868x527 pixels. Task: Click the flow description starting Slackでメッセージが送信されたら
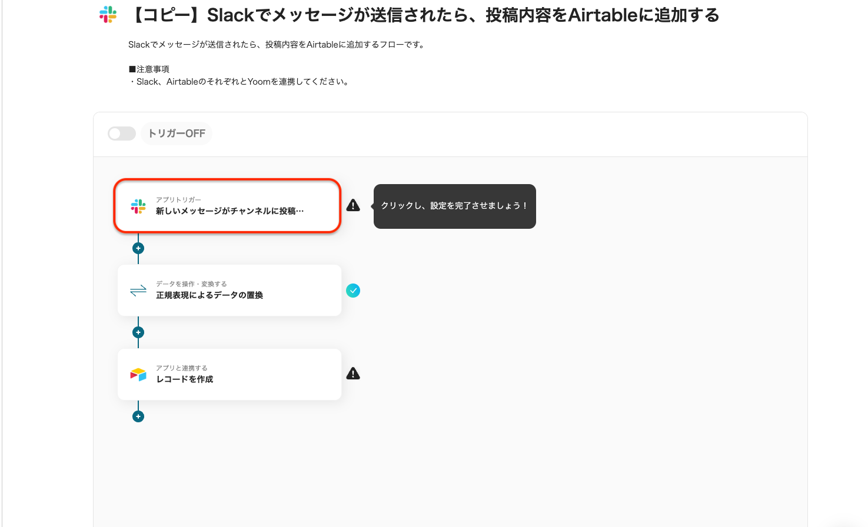tap(277, 45)
